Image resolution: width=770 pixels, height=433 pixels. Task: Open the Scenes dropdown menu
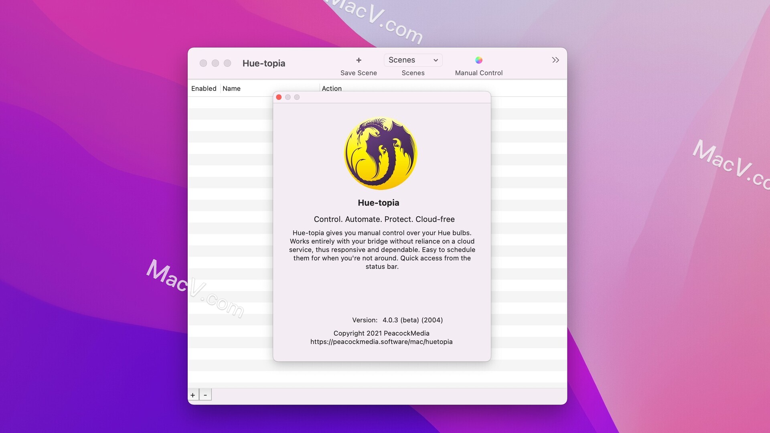pyautogui.click(x=413, y=60)
